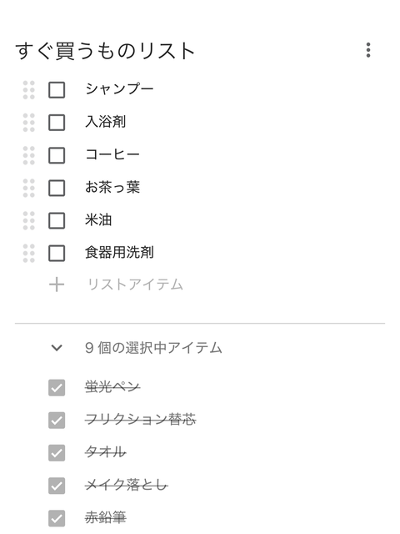
Task: Select the 米油 item text
Action: click(x=98, y=220)
